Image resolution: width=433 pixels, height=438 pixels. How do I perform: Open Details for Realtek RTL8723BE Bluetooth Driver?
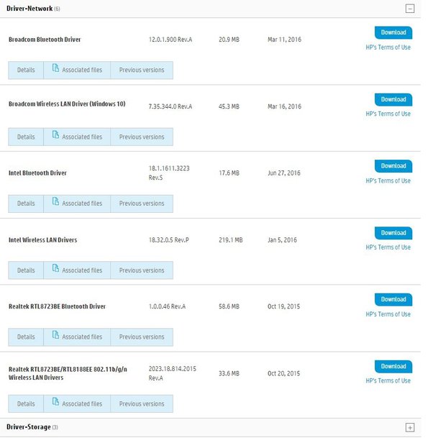pyautogui.click(x=26, y=337)
